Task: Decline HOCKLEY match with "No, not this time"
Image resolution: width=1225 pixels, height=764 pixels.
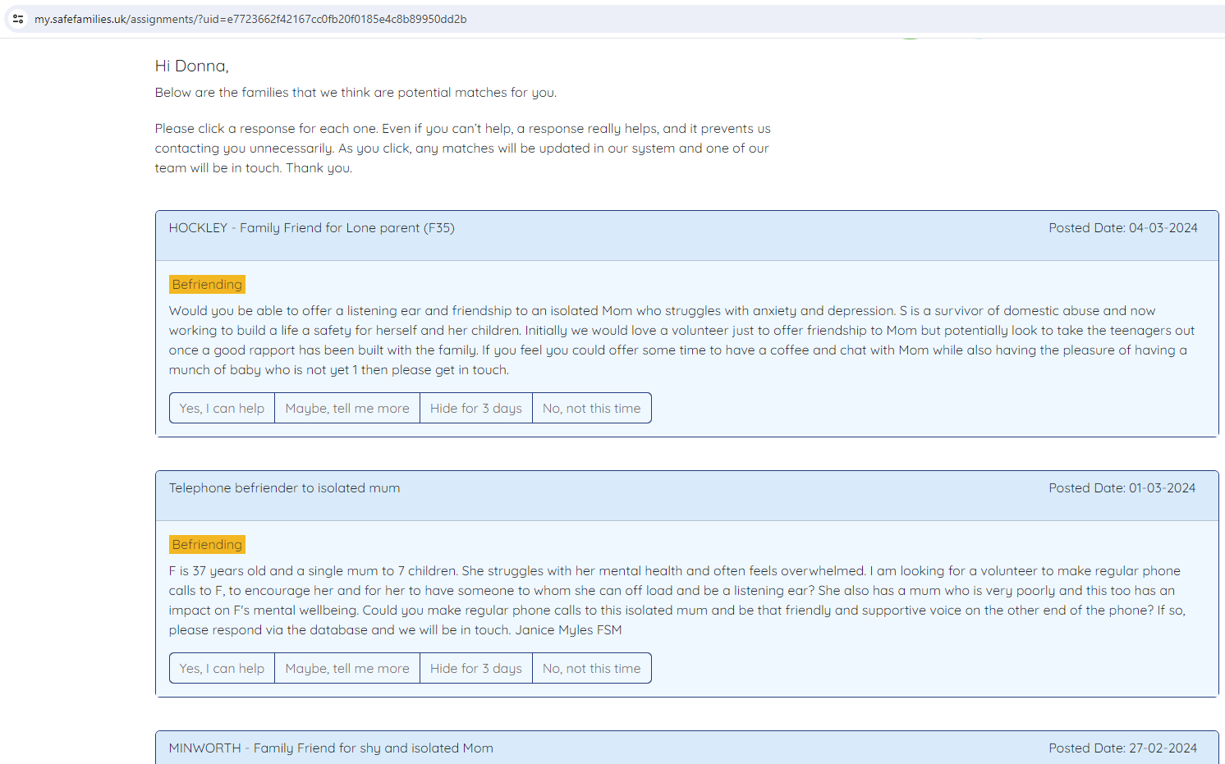Action: (x=591, y=408)
